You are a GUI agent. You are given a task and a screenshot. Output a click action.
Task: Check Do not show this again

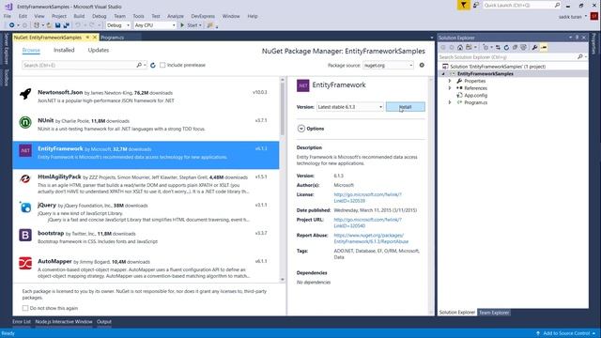25,308
